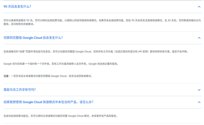Viewport: 204px width, 125px height.
Task: Click heading "切换到完整版 Google Cloud 后会发生什么?"
Action: click(33, 38)
